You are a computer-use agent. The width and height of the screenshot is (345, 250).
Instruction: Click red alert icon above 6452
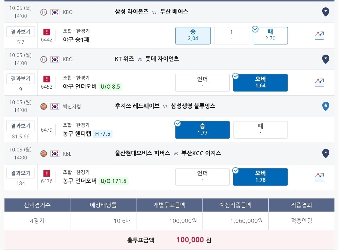pyautogui.click(x=47, y=79)
